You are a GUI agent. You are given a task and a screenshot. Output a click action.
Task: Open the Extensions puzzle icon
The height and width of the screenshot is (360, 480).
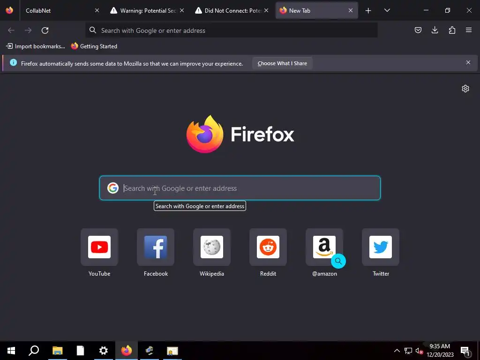pyautogui.click(x=452, y=30)
